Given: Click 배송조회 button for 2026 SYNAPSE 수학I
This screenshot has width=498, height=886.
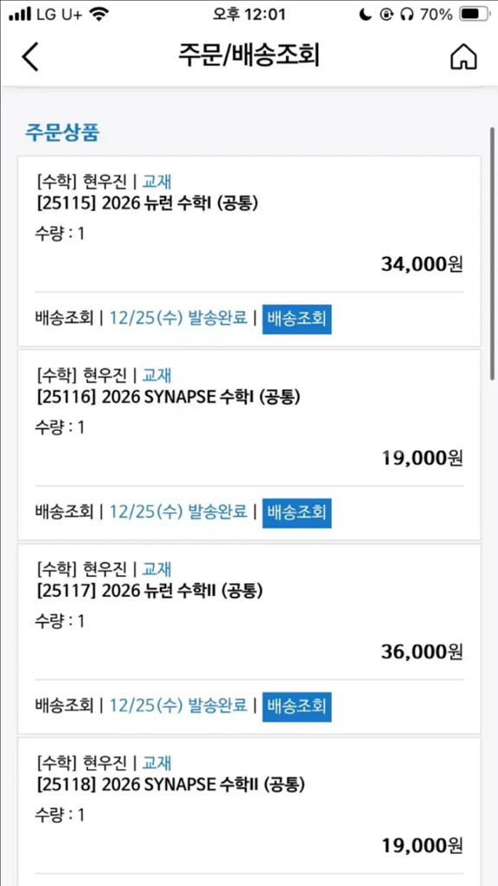Looking at the screenshot, I should 297,512.
